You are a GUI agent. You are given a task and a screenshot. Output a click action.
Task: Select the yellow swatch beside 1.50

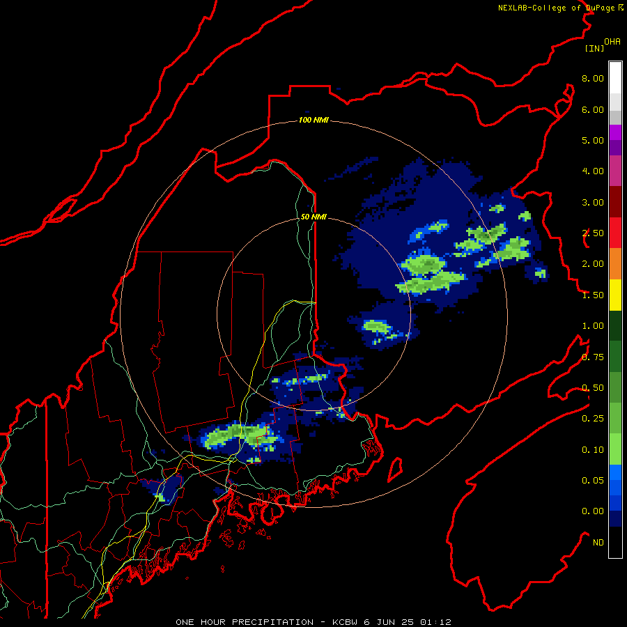coord(615,295)
